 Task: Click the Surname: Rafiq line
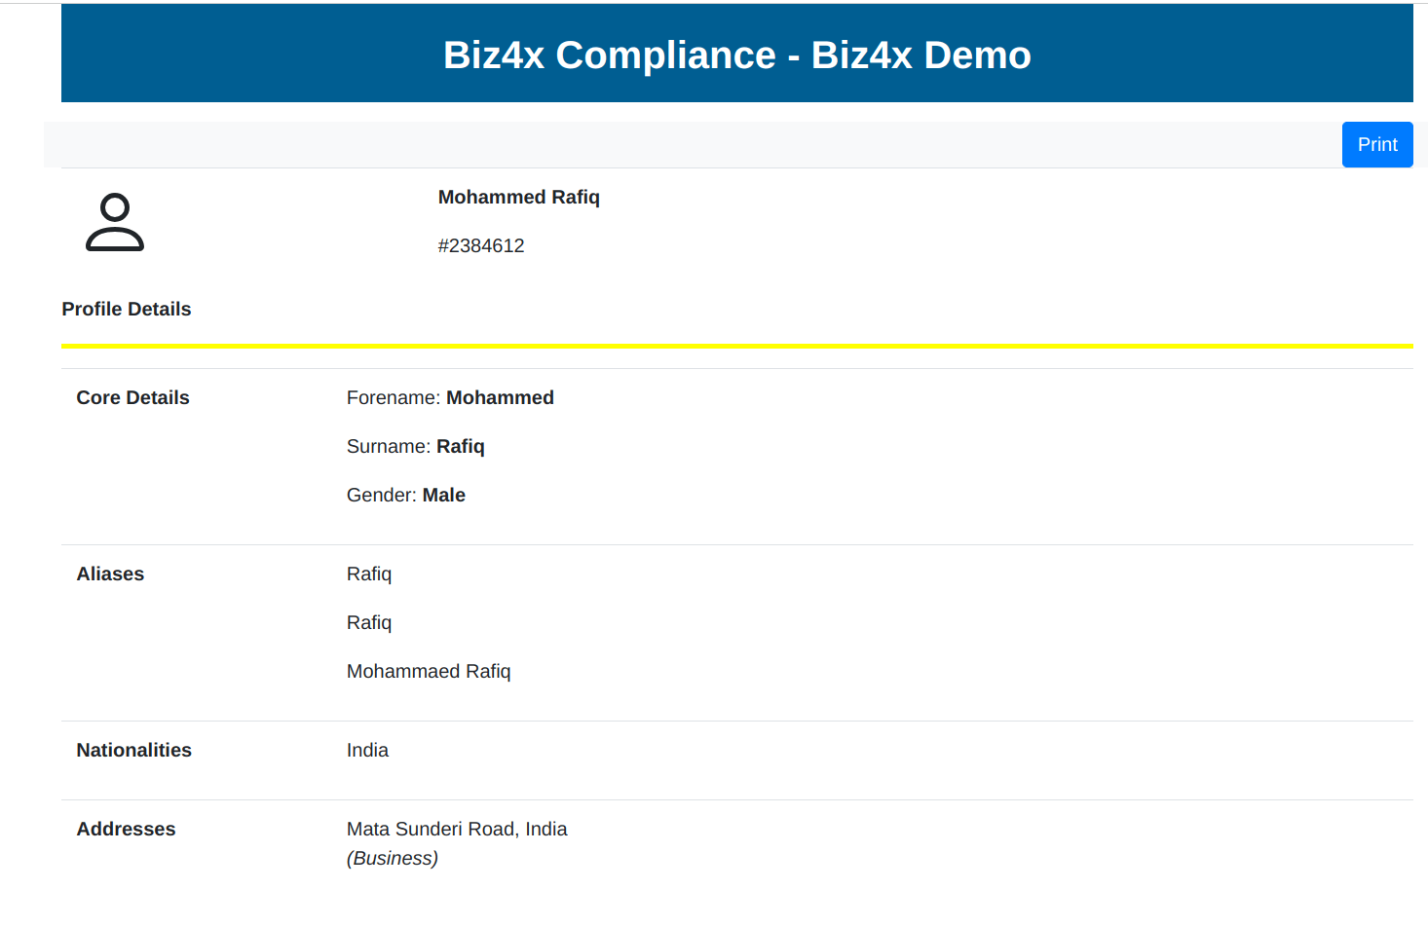click(x=416, y=446)
